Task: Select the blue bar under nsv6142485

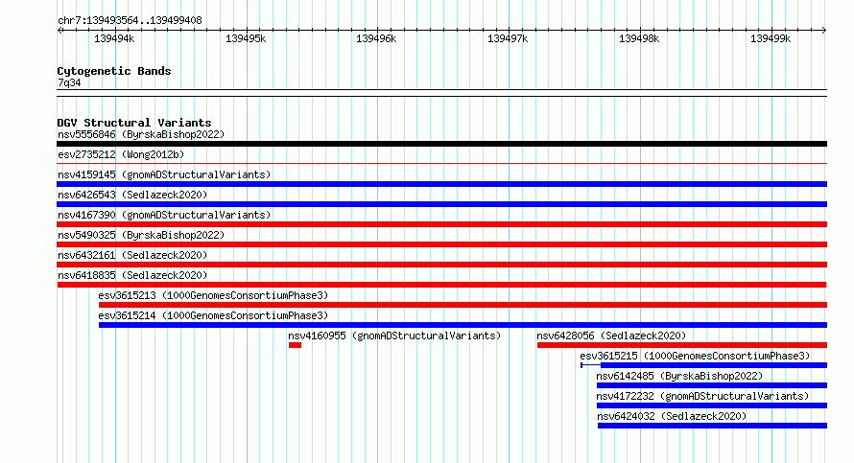Action: [x=712, y=385]
